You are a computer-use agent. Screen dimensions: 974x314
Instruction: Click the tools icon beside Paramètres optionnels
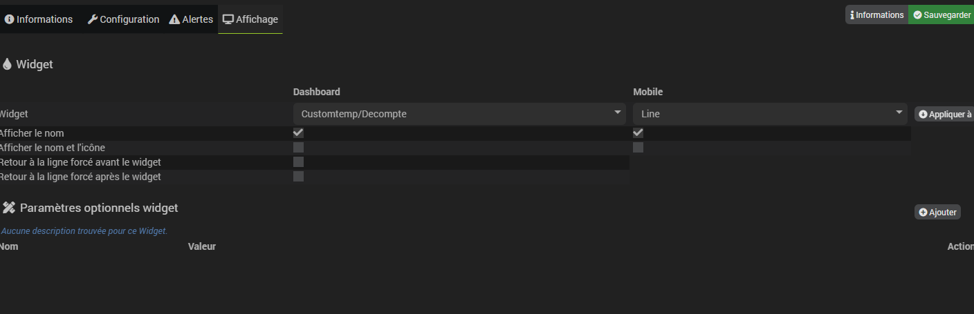(9, 208)
